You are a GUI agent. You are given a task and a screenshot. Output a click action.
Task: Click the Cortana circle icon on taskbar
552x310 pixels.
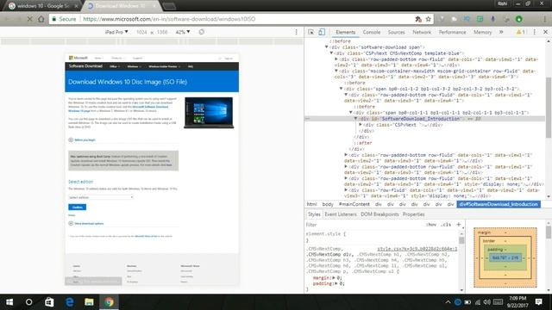pos(28,302)
